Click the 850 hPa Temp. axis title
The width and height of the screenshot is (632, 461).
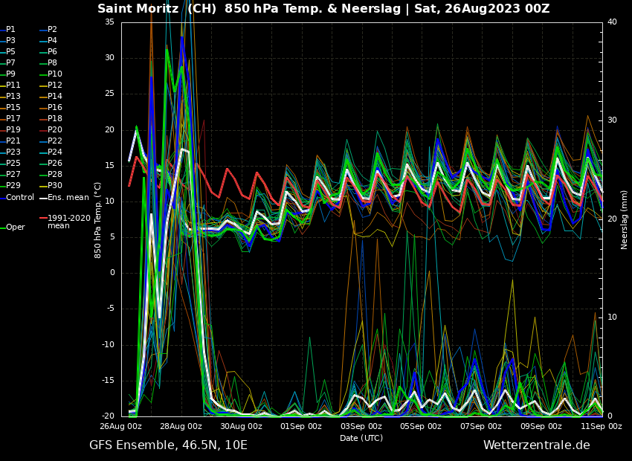(x=98, y=219)
